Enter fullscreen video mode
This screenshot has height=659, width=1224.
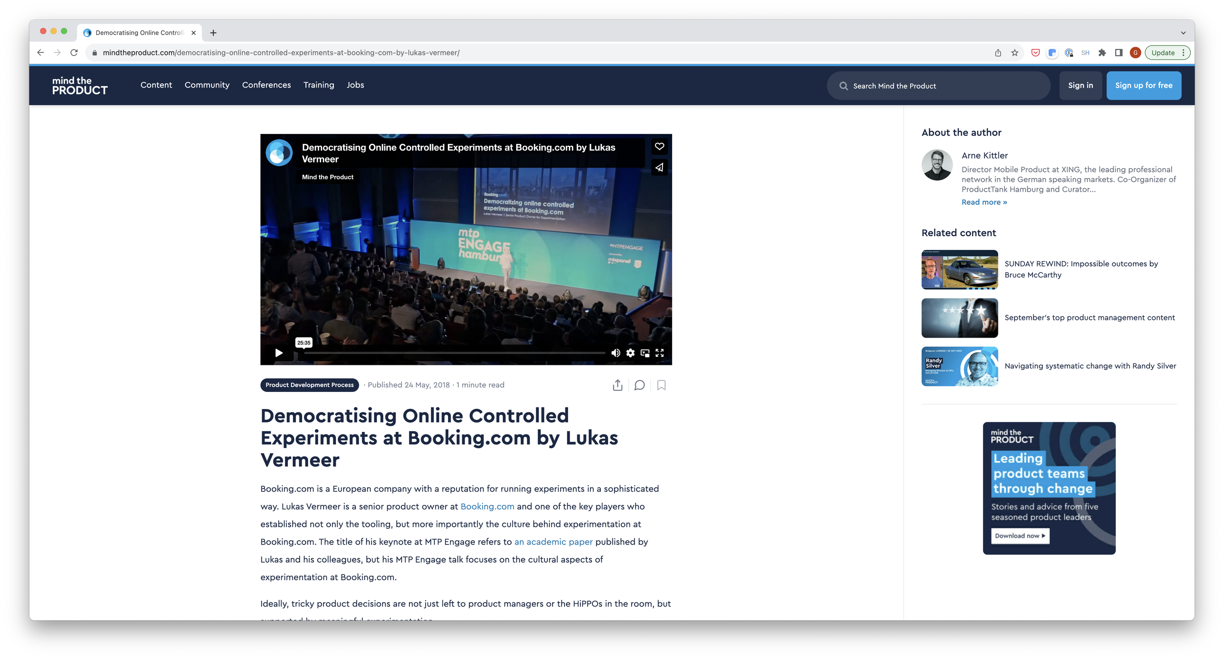(x=660, y=353)
